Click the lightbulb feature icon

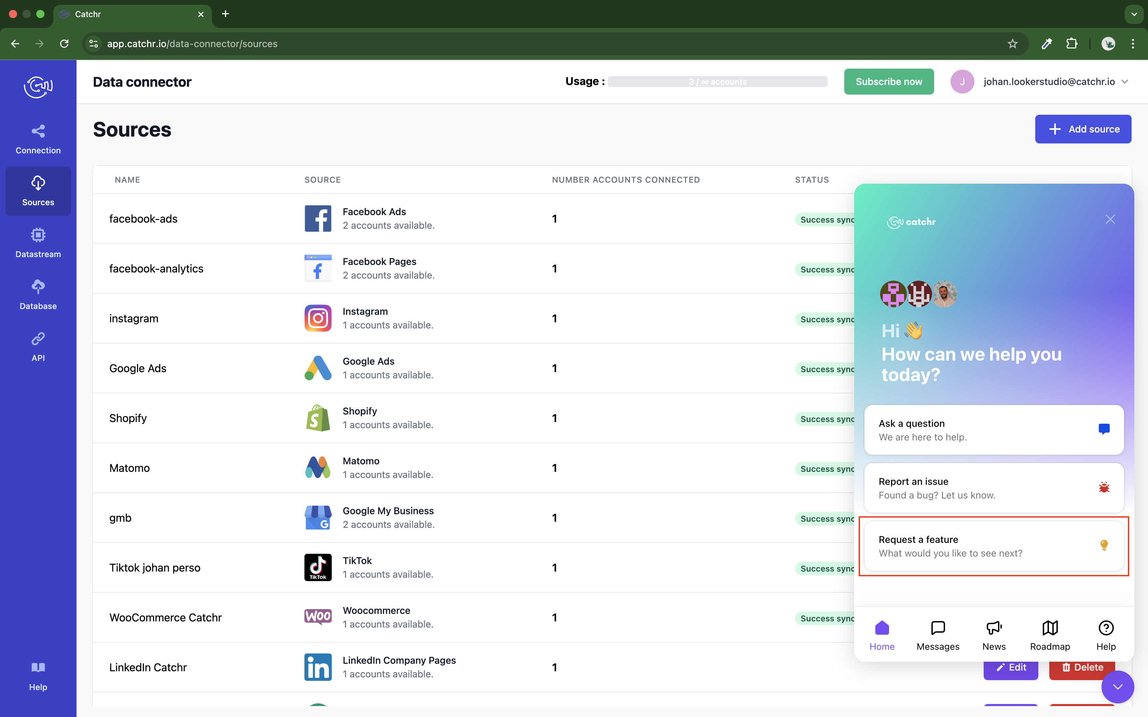[1104, 545]
